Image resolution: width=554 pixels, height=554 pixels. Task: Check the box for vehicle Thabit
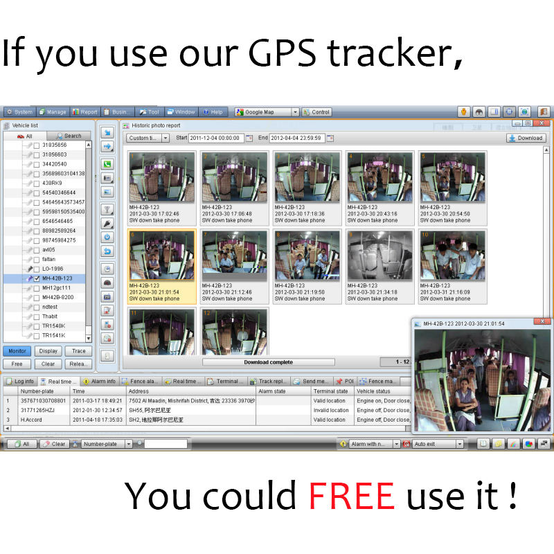pos(37,316)
